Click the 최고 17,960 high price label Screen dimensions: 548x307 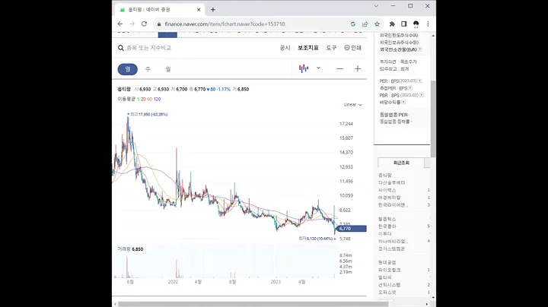click(x=148, y=114)
